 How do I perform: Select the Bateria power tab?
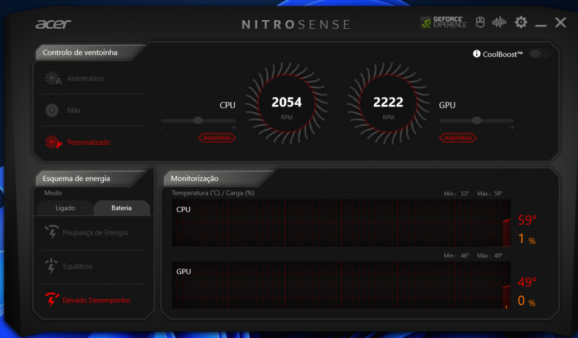[122, 208]
